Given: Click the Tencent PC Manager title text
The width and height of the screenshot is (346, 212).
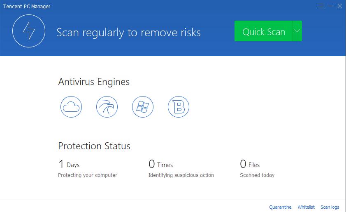Looking at the screenshot, I should coord(27,7).
